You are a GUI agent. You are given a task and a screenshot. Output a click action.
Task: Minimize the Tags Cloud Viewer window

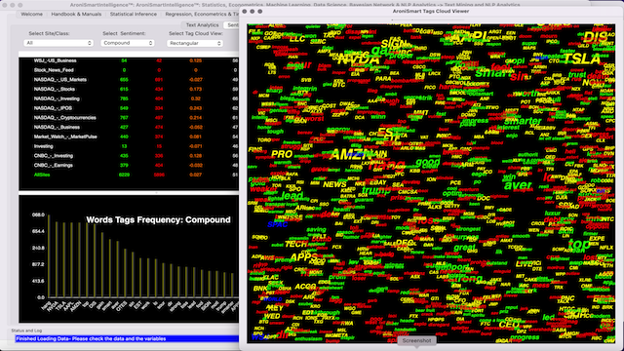253,11
